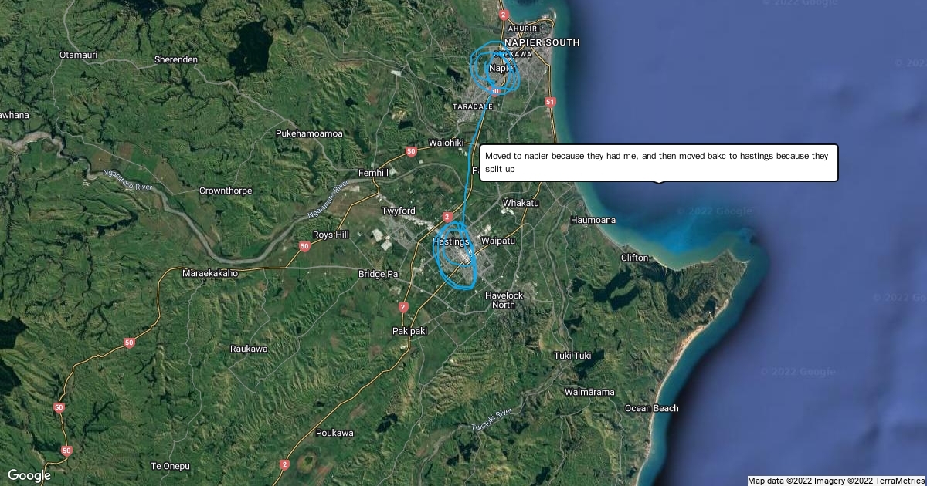The height and width of the screenshot is (486, 927).
Task: Select the Clifton coastal label
Action: pos(635,257)
